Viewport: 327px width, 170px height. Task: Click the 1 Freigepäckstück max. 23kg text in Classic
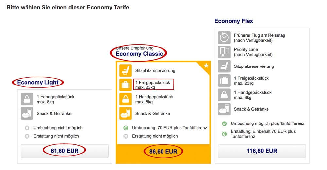[x=153, y=85]
